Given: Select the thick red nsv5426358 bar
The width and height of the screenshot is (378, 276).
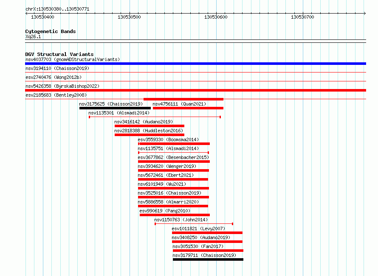Looking at the screenshot, I should pos(195,90).
